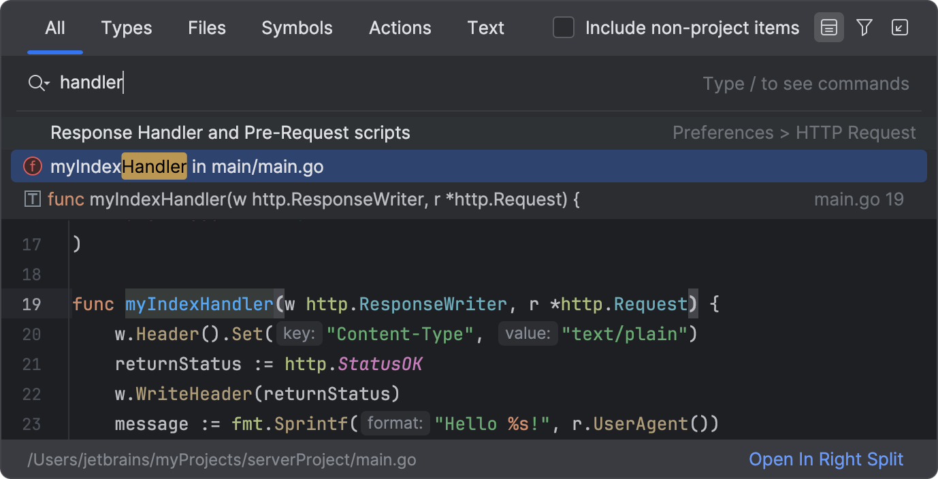Open the Files tab
Screen dimensions: 938x479
coord(207,28)
